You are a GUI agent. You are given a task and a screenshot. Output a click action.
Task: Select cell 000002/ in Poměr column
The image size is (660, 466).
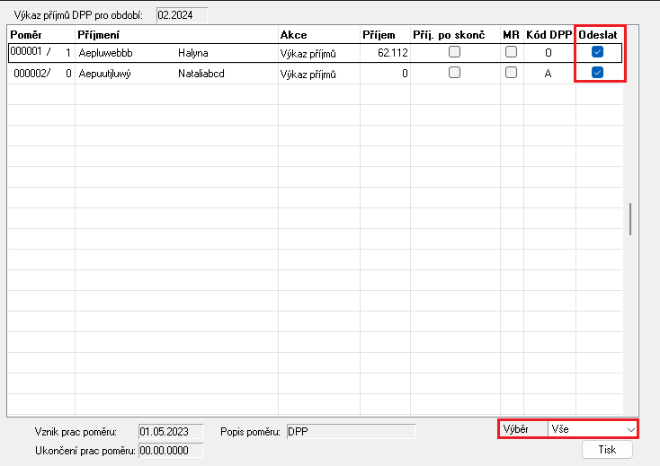coord(32,74)
